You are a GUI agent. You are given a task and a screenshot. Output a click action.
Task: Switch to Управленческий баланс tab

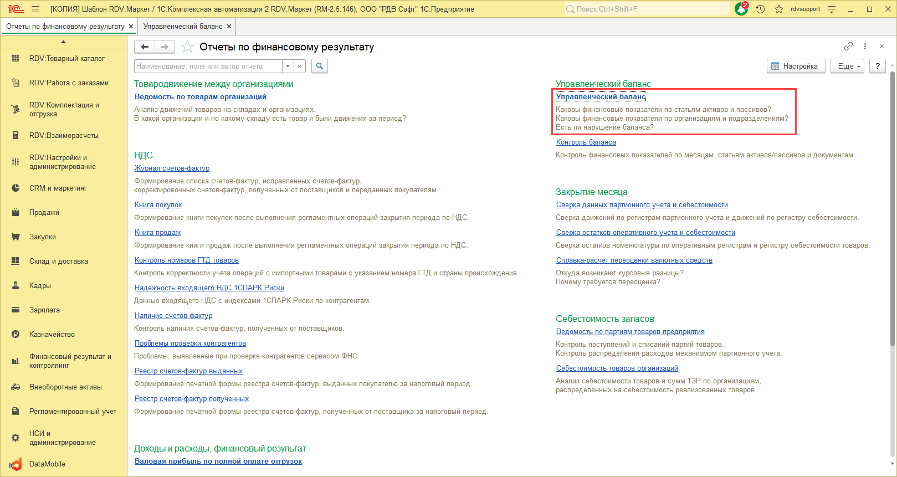(x=183, y=26)
